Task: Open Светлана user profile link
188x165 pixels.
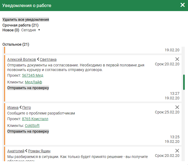Action: 48,59
